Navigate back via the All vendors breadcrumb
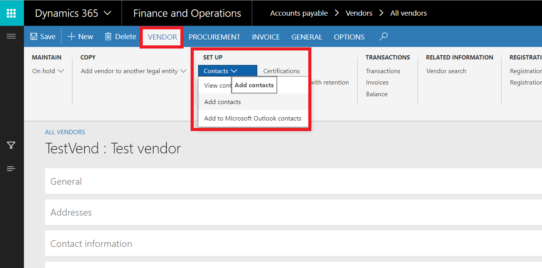 click(x=408, y=13)
